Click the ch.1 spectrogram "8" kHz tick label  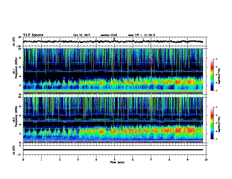coord(20,58)
